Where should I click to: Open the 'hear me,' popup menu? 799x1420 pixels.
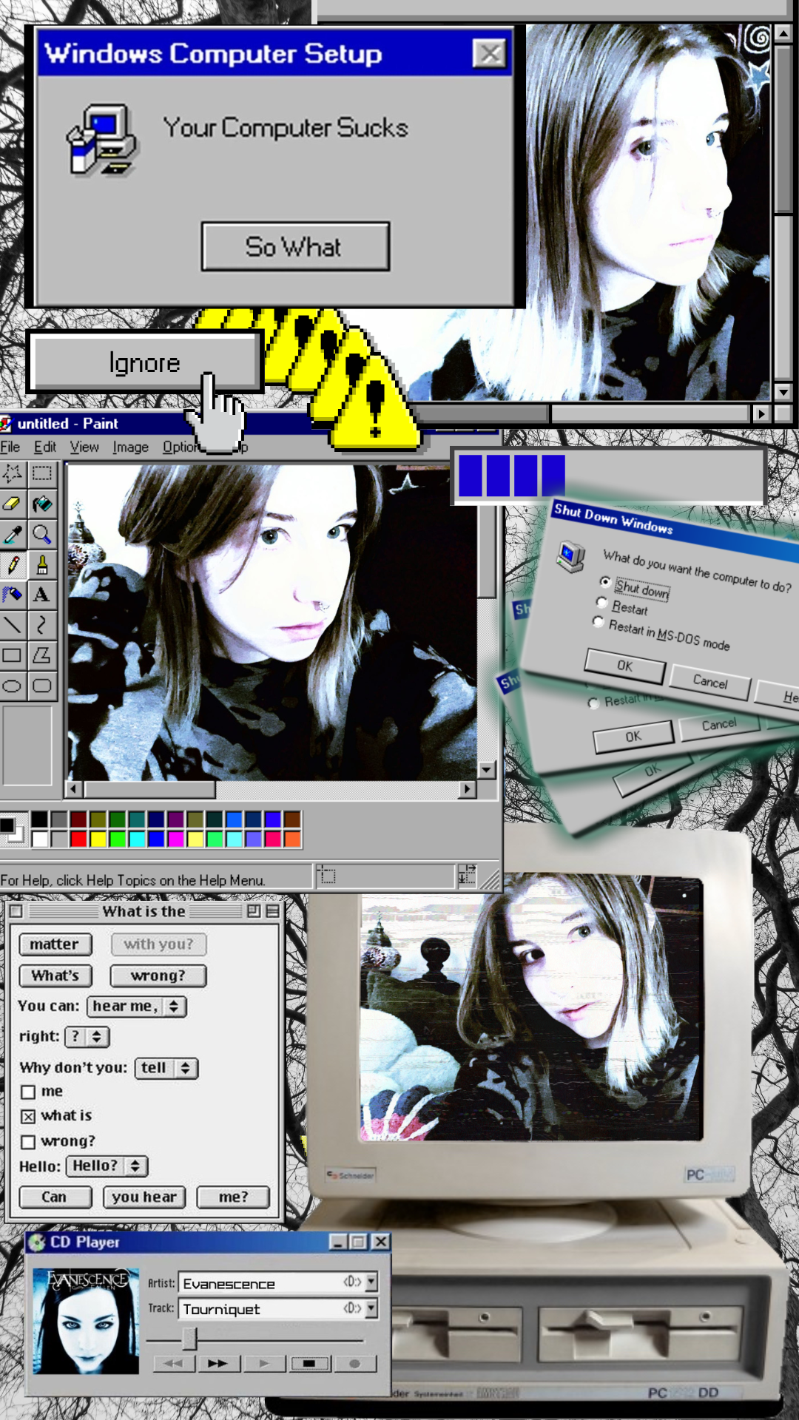point(137,1007)
